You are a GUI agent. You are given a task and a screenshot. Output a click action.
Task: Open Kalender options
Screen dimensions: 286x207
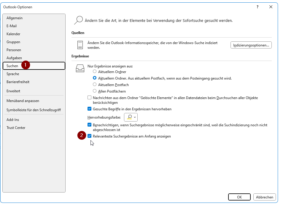[x=34, y=34]
